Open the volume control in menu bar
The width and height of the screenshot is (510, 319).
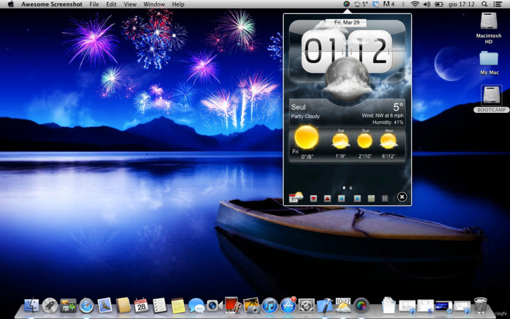pos(426,4)
